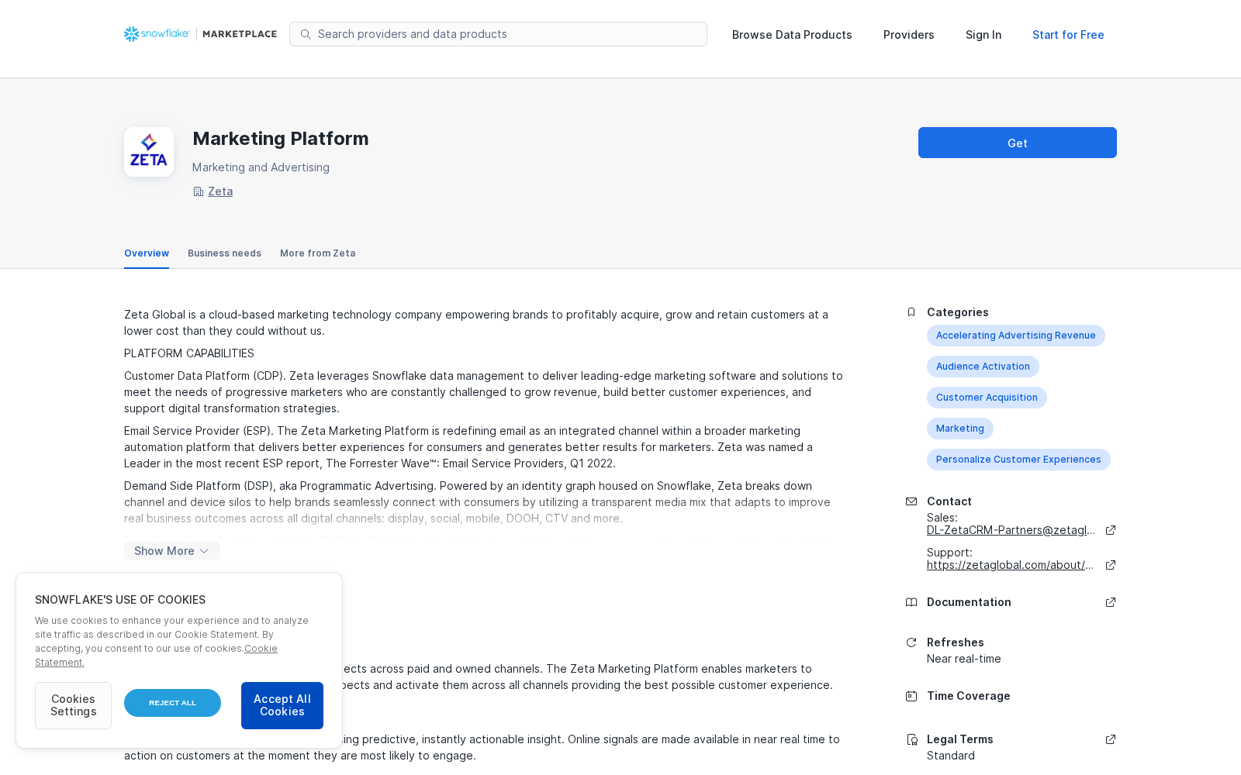Screen dimensions: 1241x775
Task: Click the Near real-time refresh value
Action: point(964,659)
